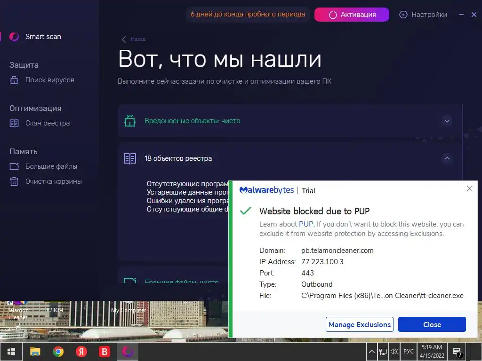Screen dimensions: 482x361
Task: Go back with the Назад link
Action: click(138, 39)
